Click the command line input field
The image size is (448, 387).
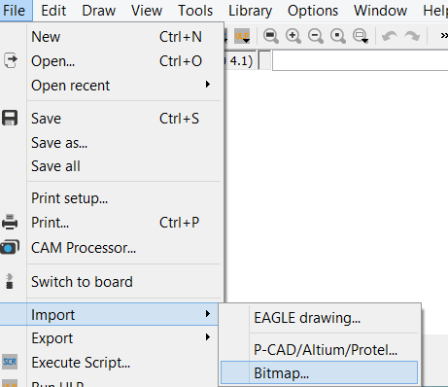361,60
